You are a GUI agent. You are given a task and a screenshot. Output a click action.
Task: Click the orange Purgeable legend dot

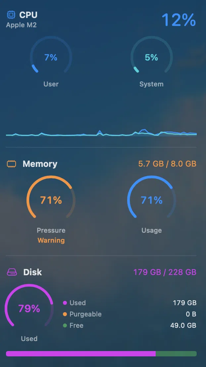(x=65, y=314)
